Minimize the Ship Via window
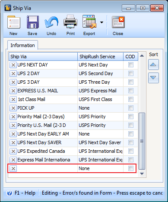This screenshot has height=202, width=168. [128, 8]
